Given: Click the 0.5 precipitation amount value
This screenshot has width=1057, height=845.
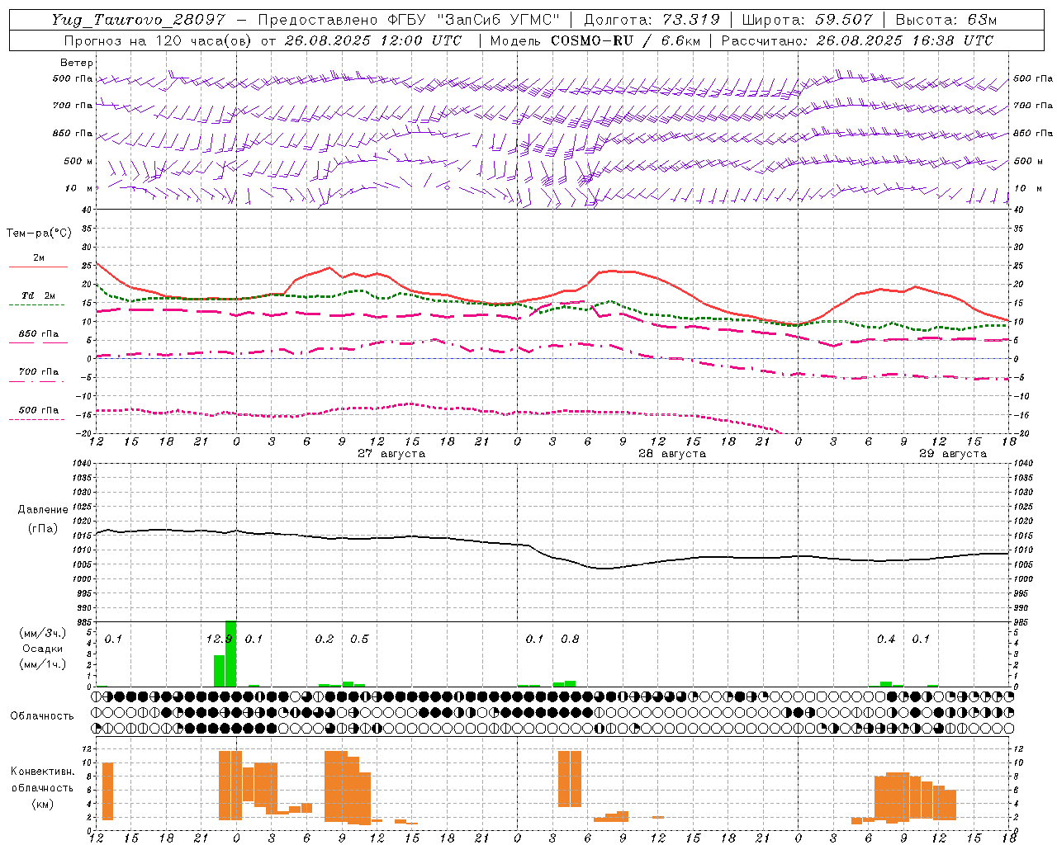Looking at the screenshot, I should click(x=359, y=639).
